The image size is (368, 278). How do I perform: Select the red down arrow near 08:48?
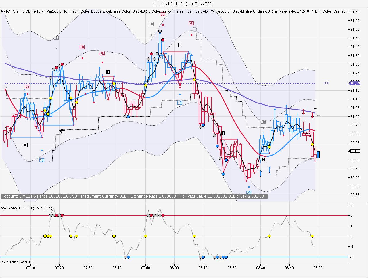[312, 115]
